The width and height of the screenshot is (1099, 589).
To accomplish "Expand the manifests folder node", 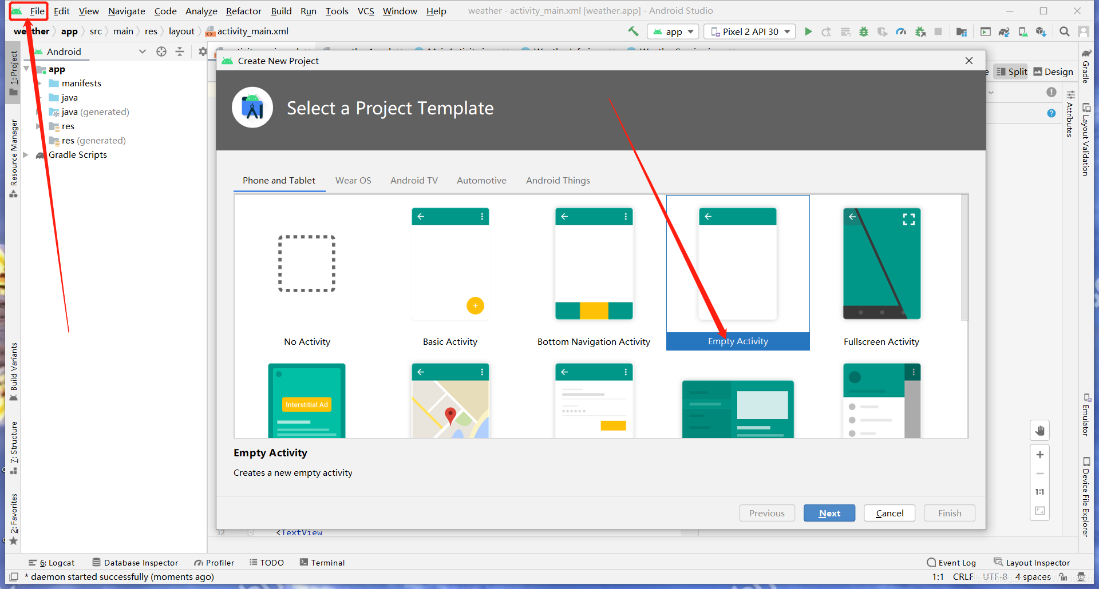I will click(x=38, y=83).
